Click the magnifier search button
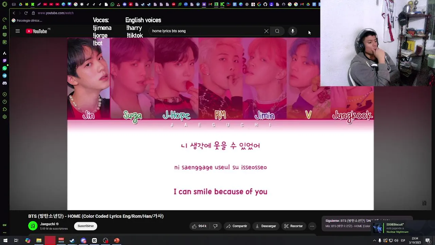 pyautogui.click(x=277, y=31)
